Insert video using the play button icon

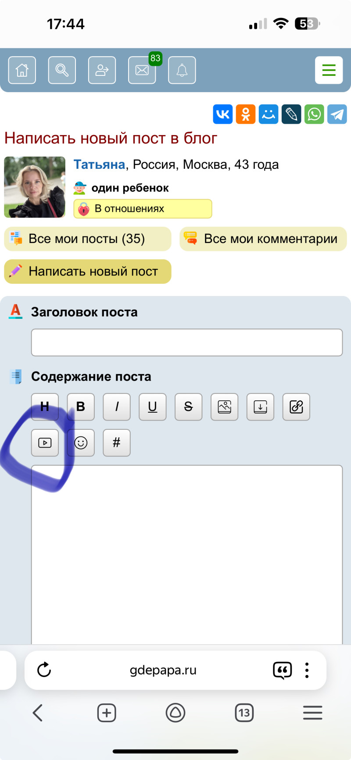(45, 443)
